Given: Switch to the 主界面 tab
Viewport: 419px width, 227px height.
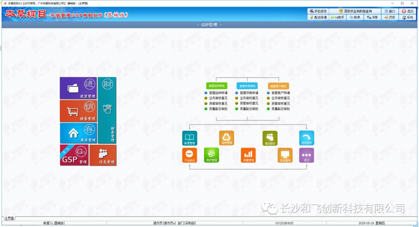Looking at the screenshot, I should pyautogui.click(x=9, y=218).
